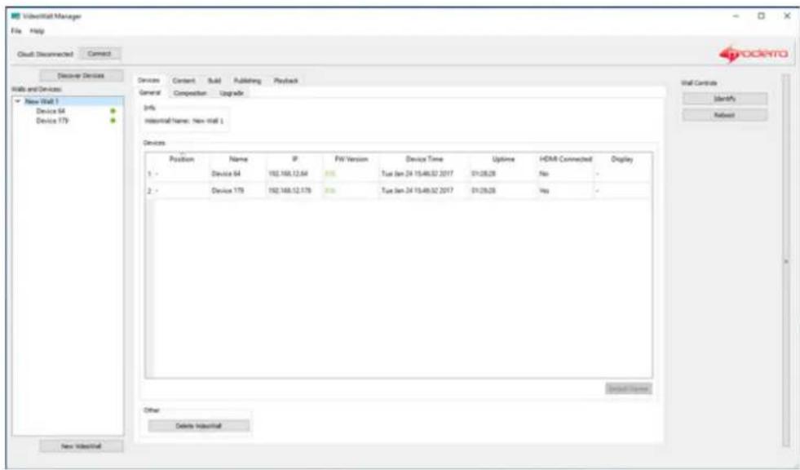Switch to the Publishing tab
Viewport: 800px width, 470px height.
pyautogui.click(x=247, y=81)
